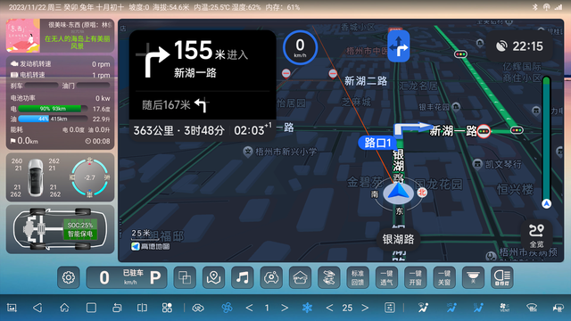This screenshot has width=571, height=321.
Task: Toggle the blue fan icon
Action: (227, 308)
